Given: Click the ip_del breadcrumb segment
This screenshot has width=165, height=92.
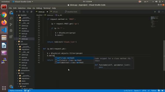Looking at the screenshot, I should (59, 15).
